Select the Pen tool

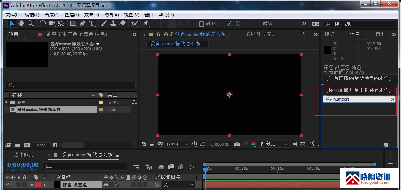83,24
